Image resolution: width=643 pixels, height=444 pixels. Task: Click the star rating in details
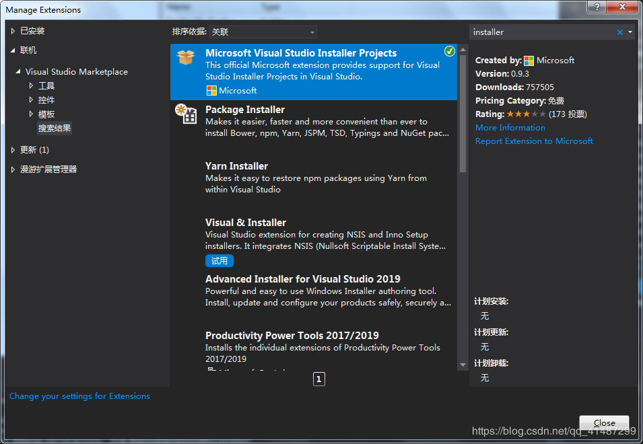(526, 114)
